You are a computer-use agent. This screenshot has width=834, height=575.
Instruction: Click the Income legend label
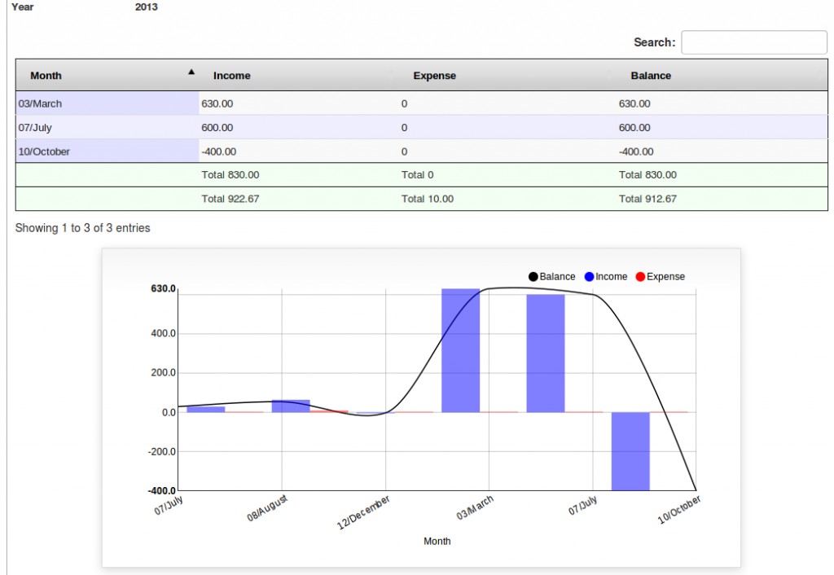point(612,277)
